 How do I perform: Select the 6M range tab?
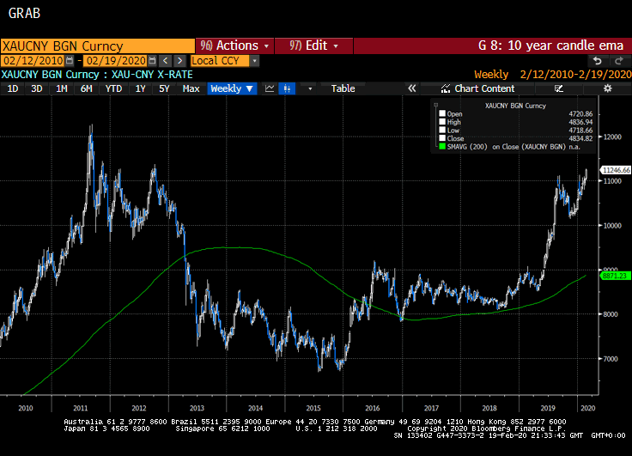tap(86, 88)
